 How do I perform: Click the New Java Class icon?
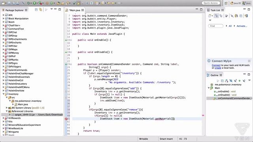pyautogui.click(x=51, y=3)
